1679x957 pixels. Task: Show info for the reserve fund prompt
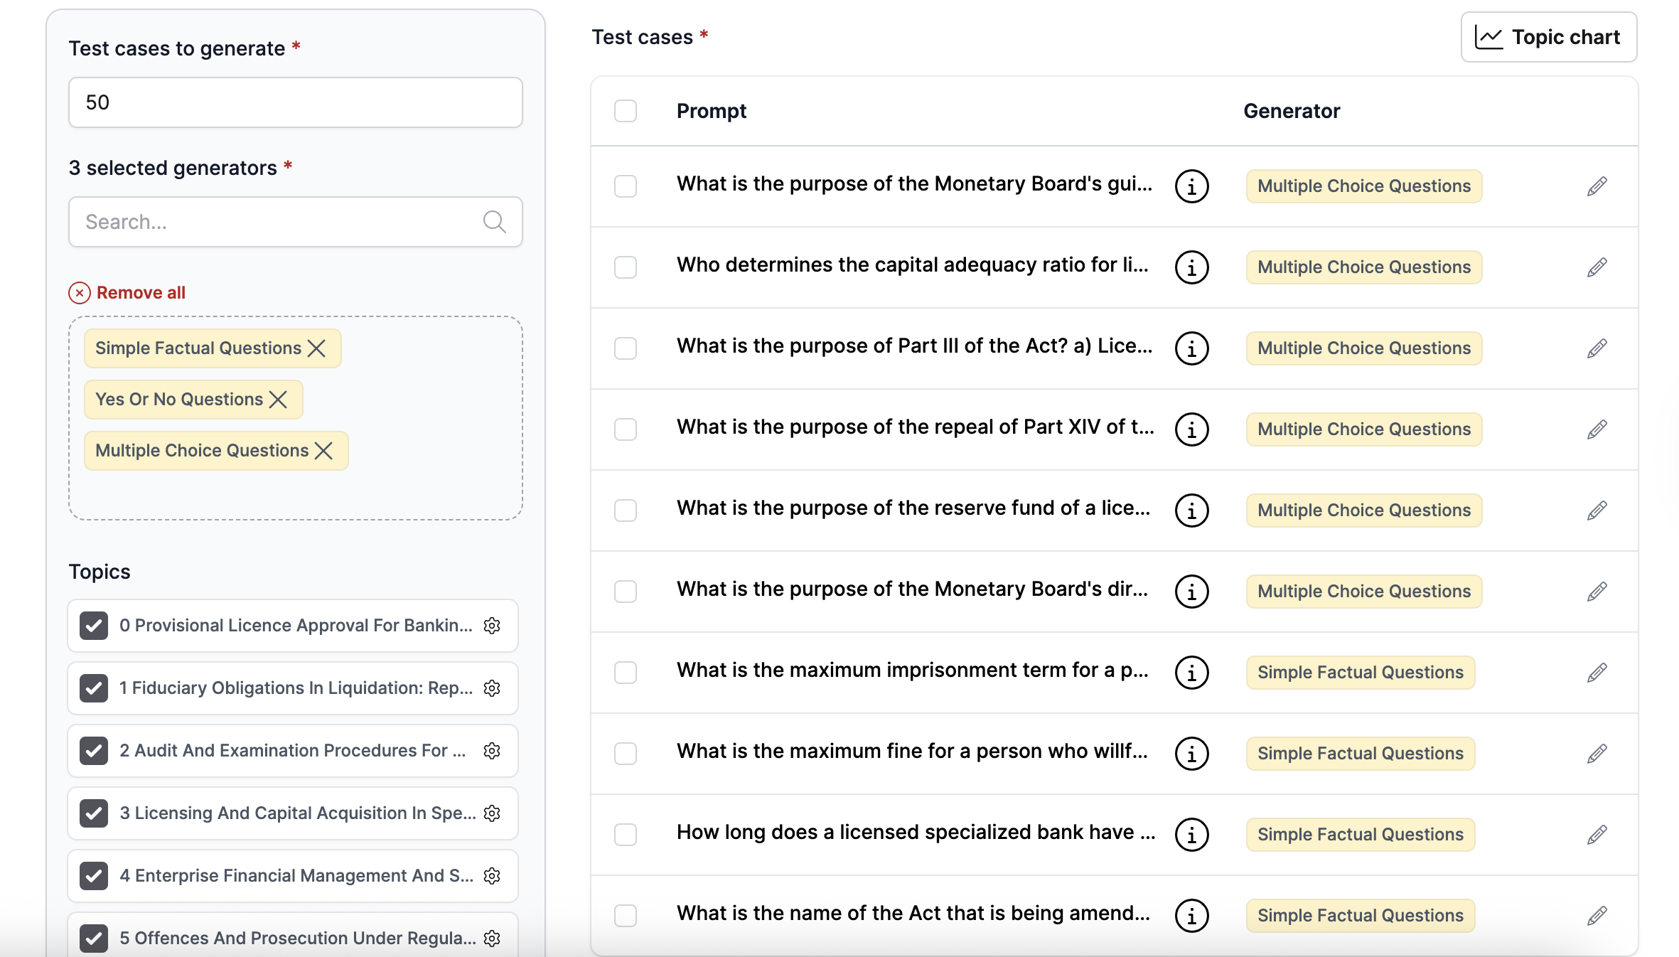(1191, 510)
